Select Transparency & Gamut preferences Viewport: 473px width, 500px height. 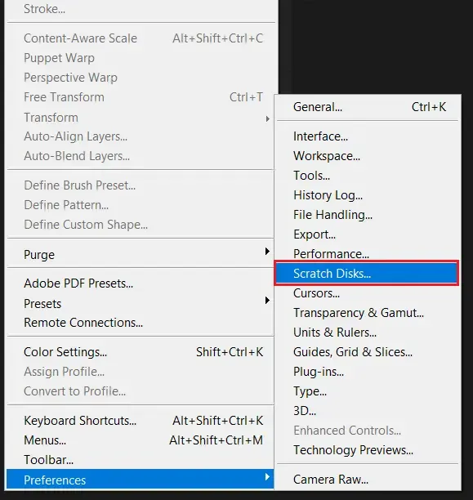[368, 313]
